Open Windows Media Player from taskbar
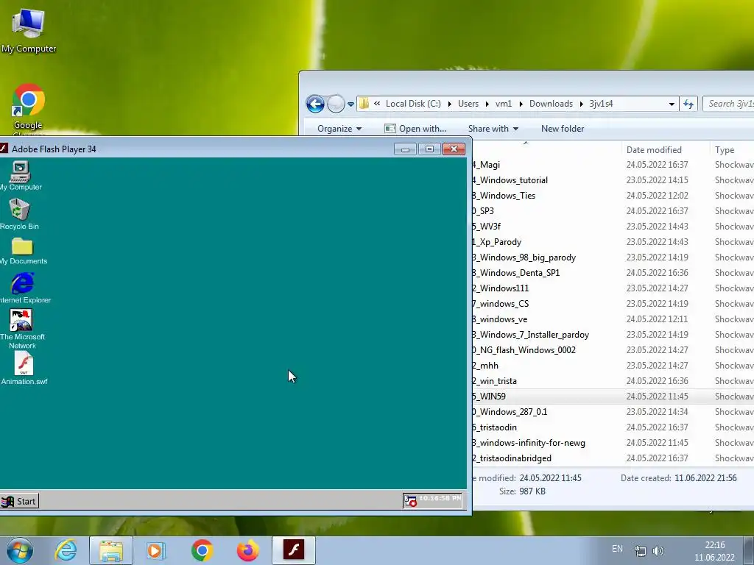 coord(156,550)
